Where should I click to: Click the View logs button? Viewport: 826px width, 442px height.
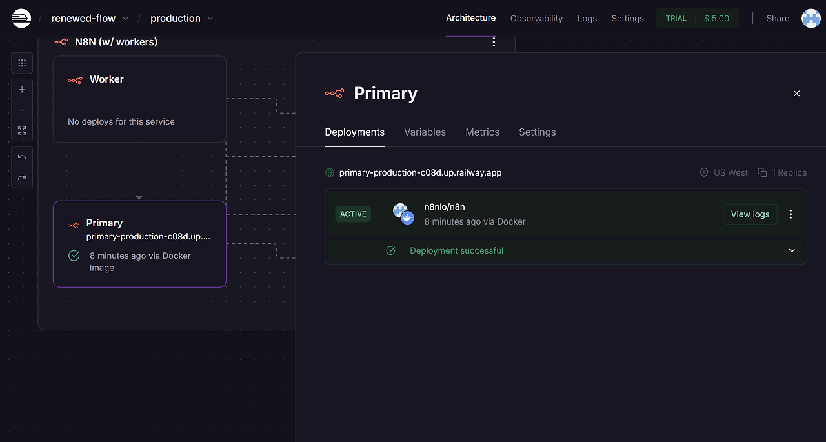click(x=750, y=214)
